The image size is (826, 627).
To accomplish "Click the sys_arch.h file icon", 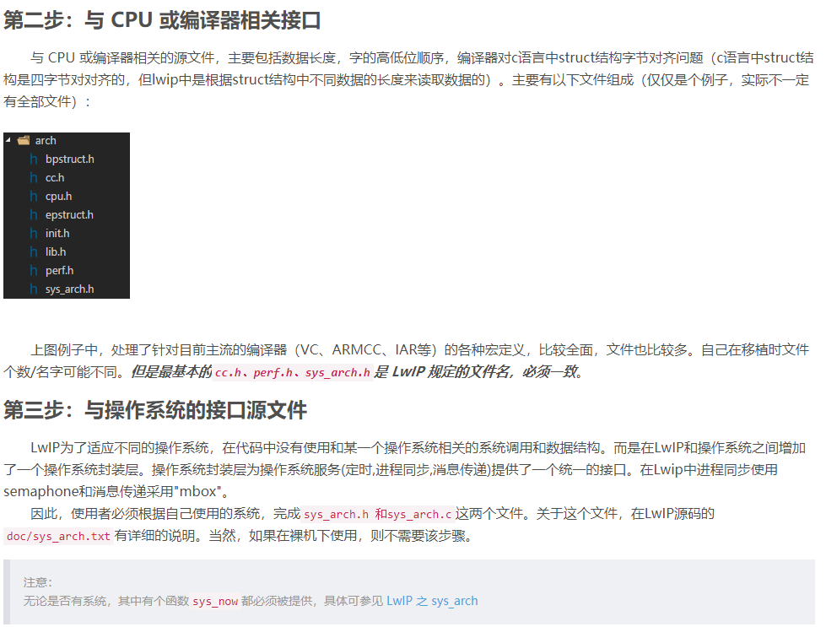I will click(x=34, y=289).
